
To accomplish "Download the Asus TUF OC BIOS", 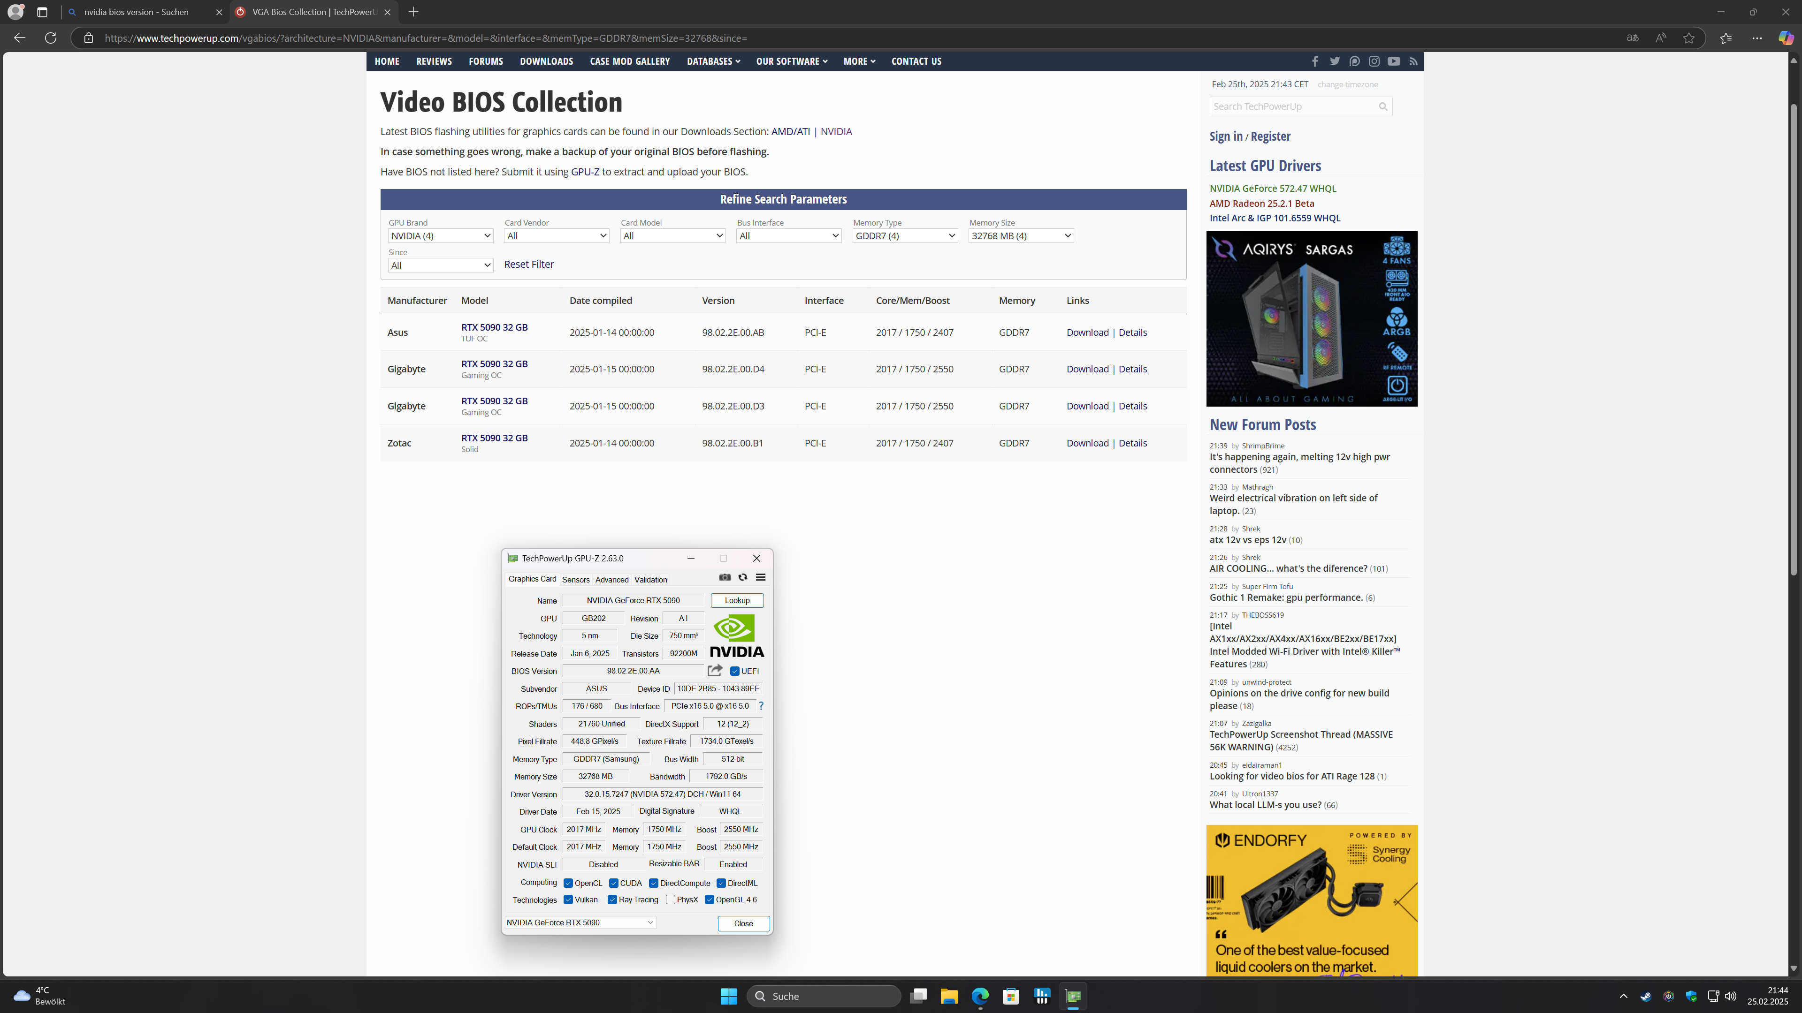I will coord(1087,333).
